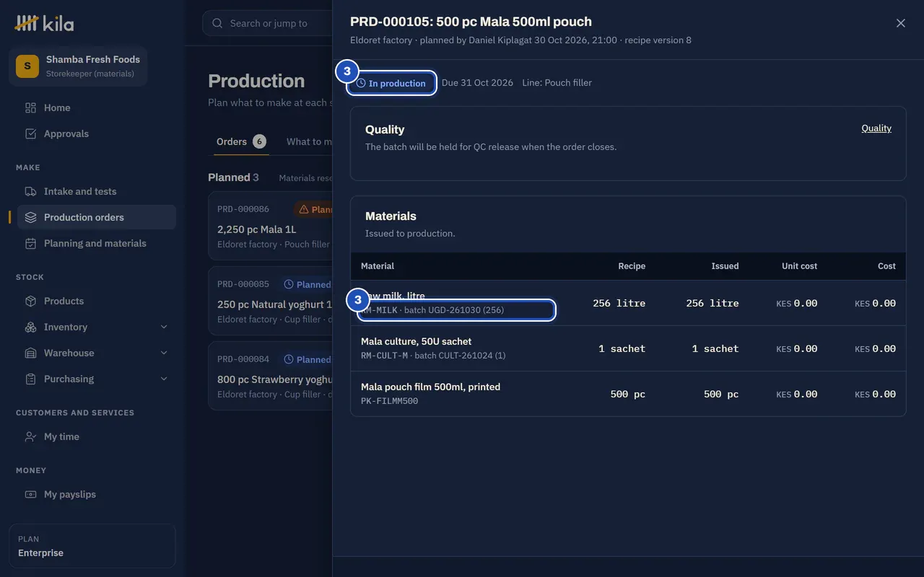The width and height of the screenshot is (924, 577).
Task: Click the Kila logo icon
Action: pos(27,23)
